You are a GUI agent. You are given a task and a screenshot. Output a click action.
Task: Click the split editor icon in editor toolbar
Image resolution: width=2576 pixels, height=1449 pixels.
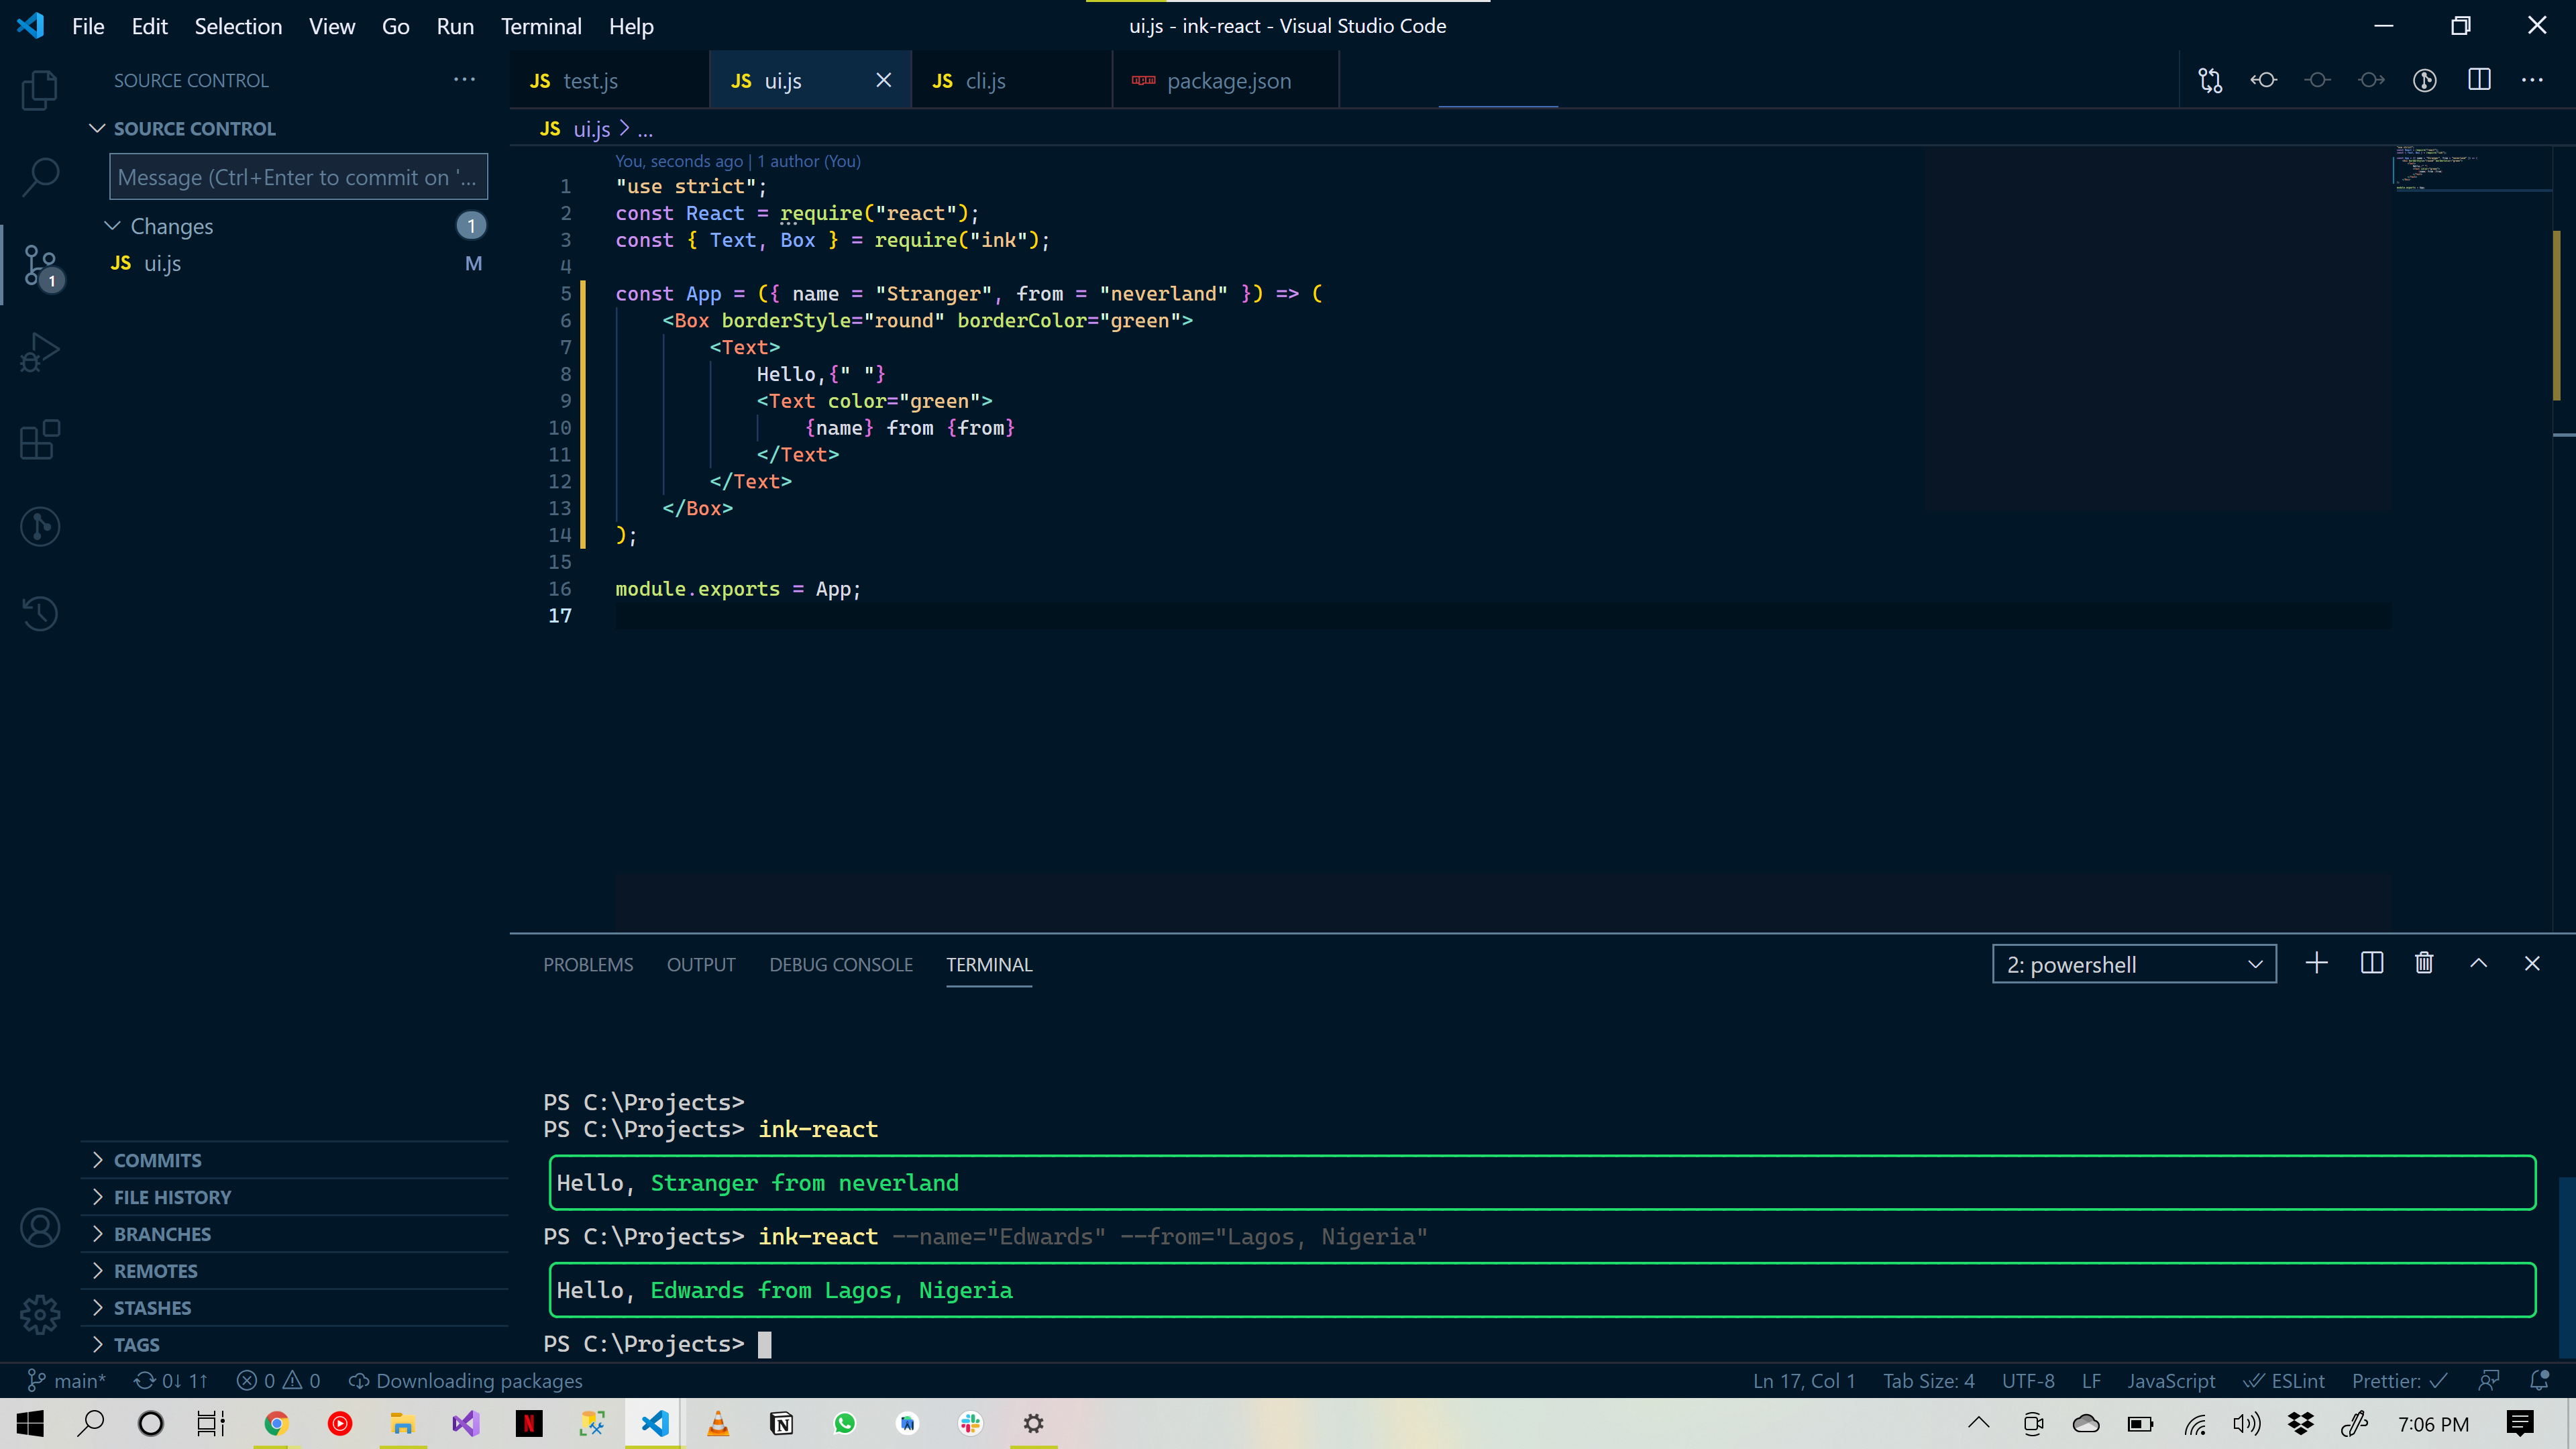pos(2479,80)
